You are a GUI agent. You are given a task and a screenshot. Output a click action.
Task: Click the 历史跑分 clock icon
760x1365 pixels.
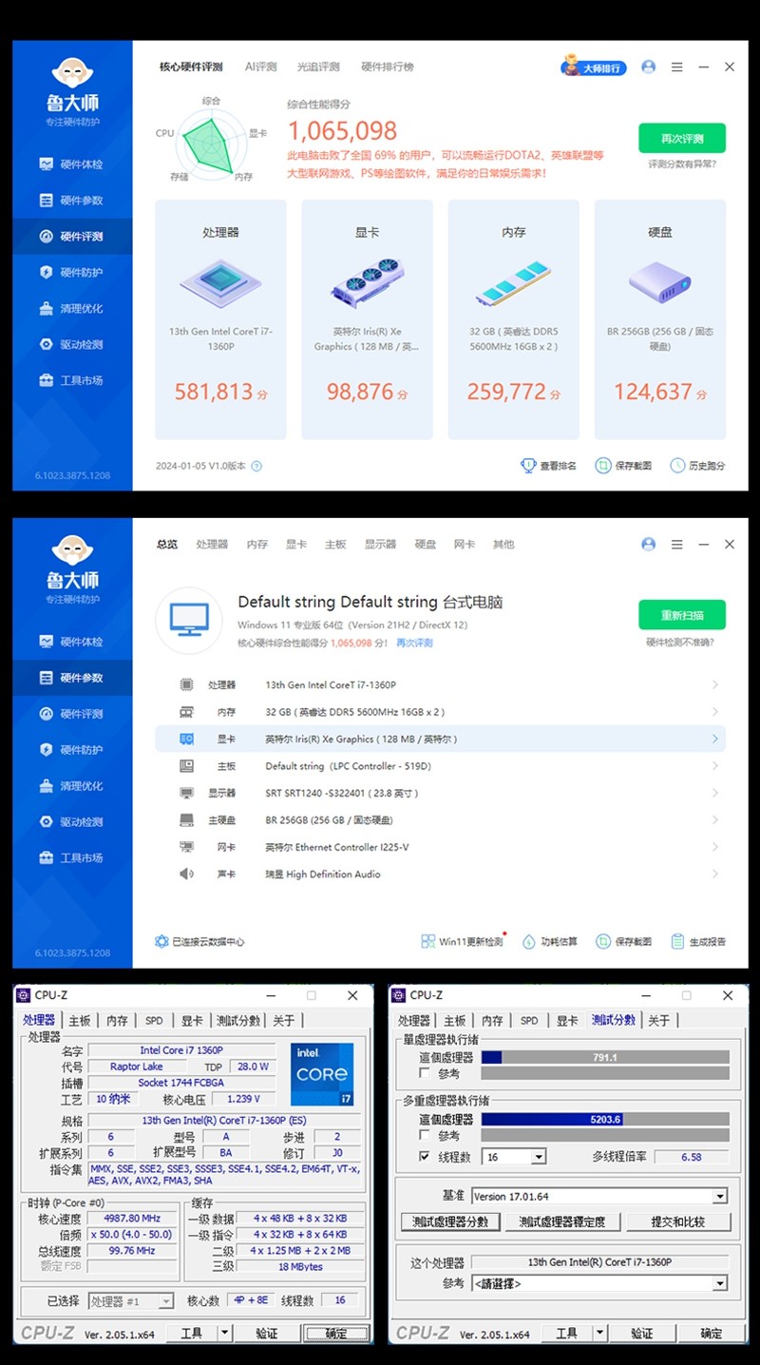pyautogui.click(x=677, y=466)
